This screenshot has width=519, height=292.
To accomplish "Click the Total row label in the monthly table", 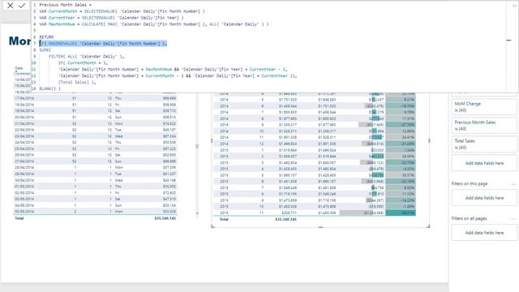I will [x=224, y=219].
